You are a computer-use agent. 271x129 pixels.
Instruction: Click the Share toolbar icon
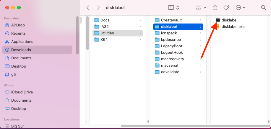(x=215, y=8)
